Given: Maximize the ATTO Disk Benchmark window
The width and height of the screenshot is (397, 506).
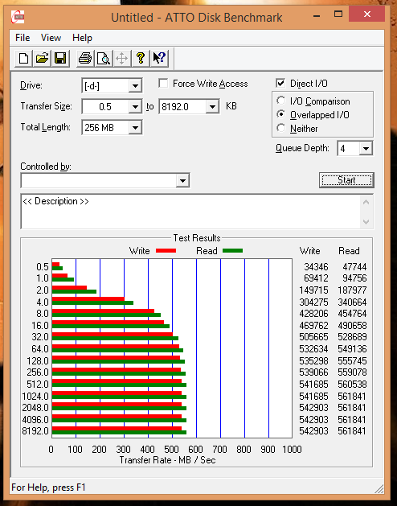Looking at the screenshot, I should [338, 14].
